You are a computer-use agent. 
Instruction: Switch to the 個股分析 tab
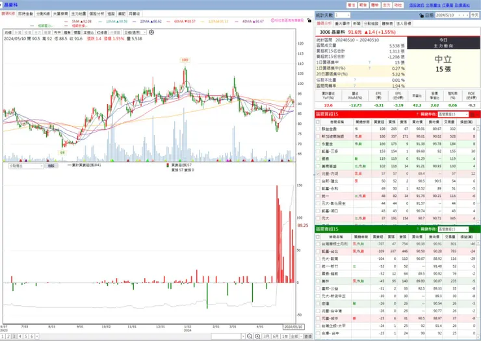(x=97, y=14)
